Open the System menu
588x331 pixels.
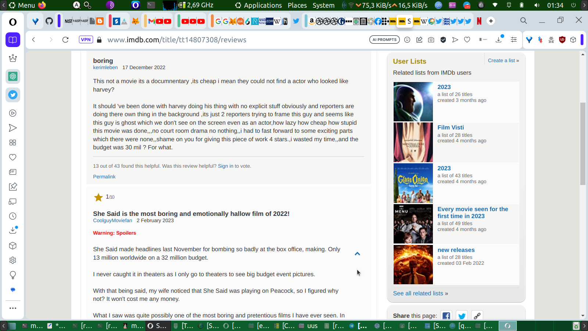coord(324,5)
